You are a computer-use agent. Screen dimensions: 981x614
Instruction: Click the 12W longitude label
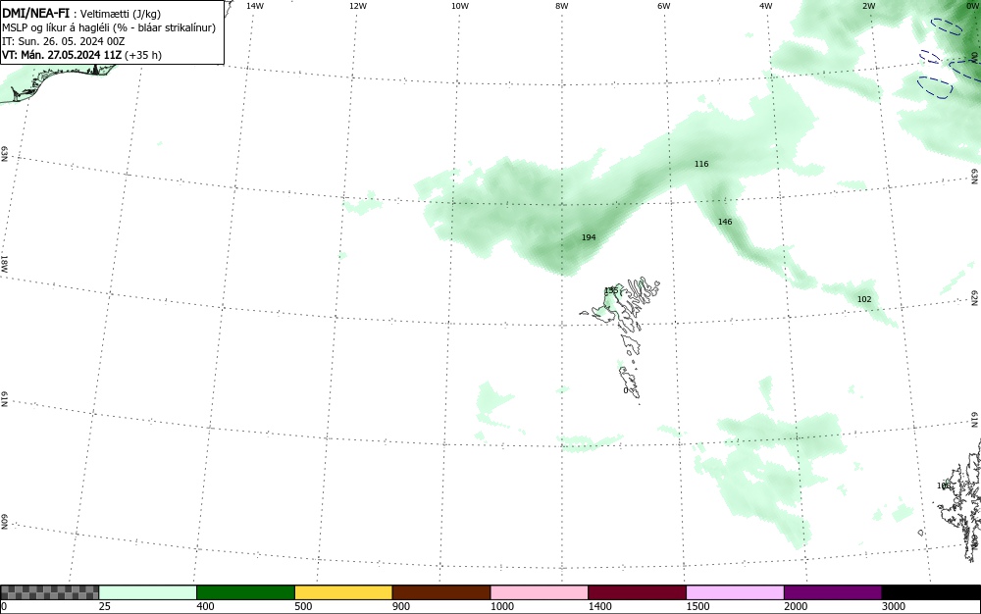pos(358,6)
